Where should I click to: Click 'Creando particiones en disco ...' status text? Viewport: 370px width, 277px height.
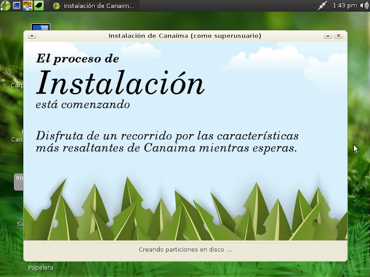click(185, 249)
